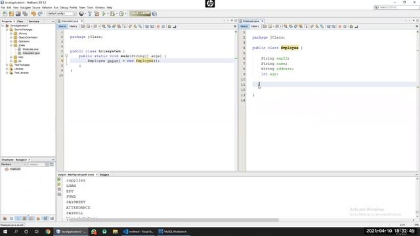Click Source view button in Employee editor

tap(244, 26)
